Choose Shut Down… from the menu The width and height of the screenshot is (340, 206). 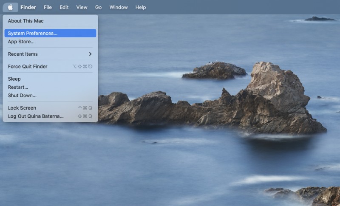click(50, 95)
